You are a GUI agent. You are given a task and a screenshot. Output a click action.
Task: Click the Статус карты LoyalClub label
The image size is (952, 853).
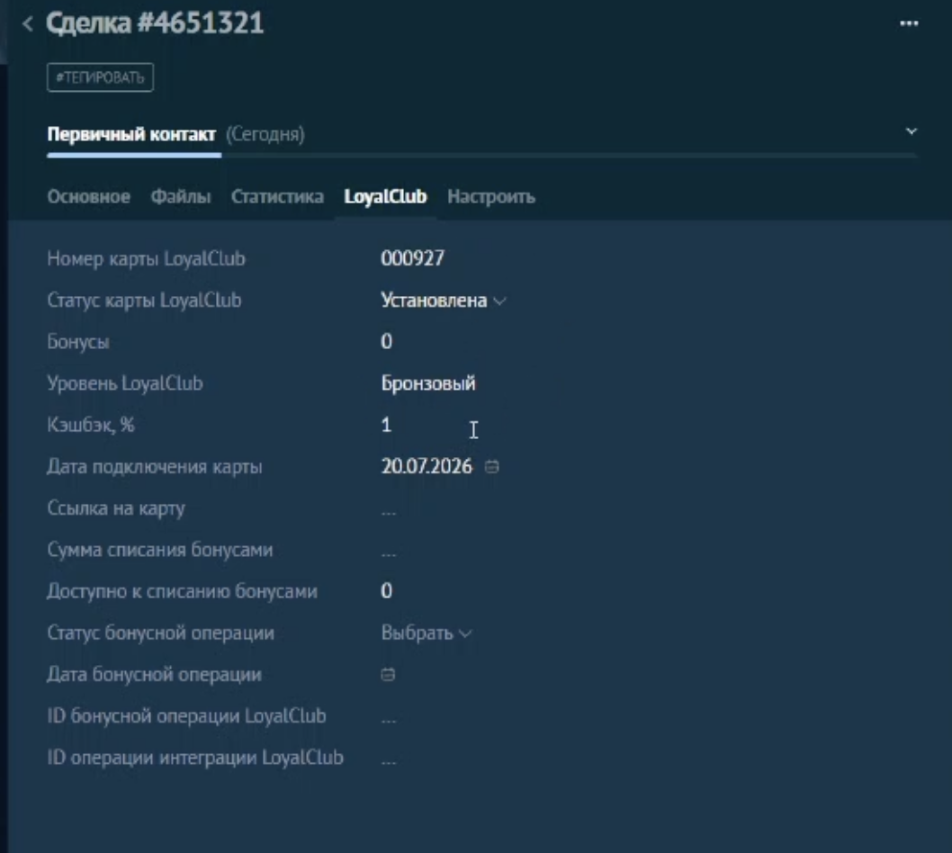point(145,301)
